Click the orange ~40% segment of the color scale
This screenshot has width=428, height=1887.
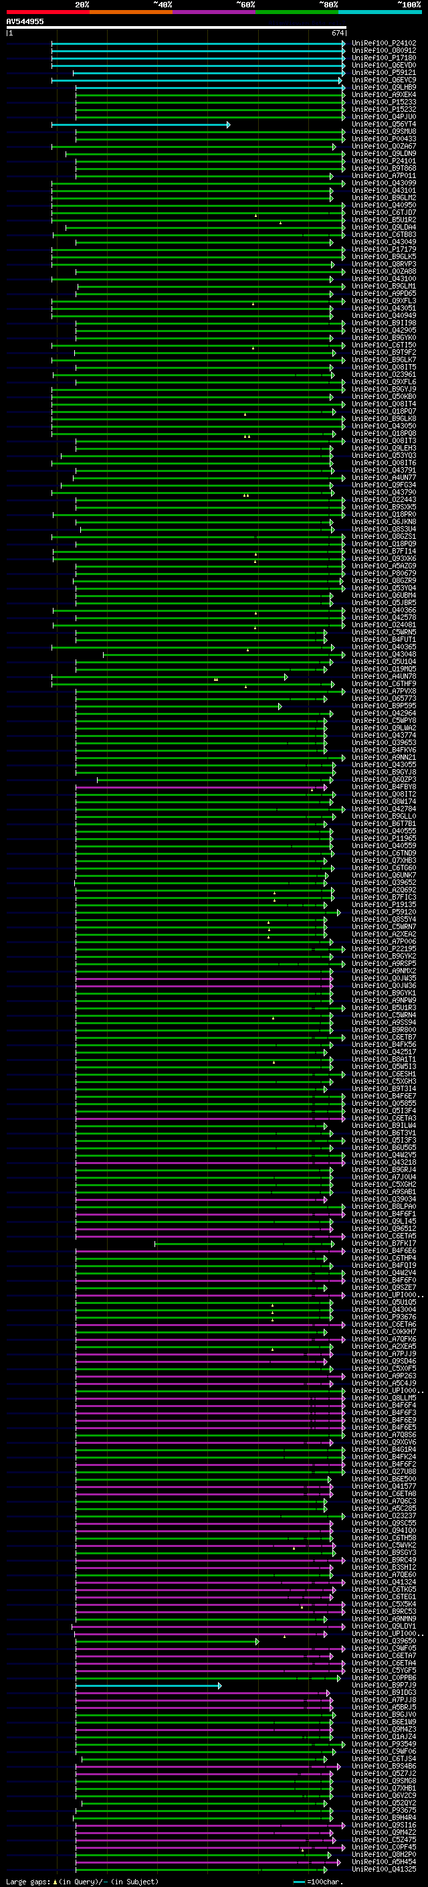click(x=130, y=13)
